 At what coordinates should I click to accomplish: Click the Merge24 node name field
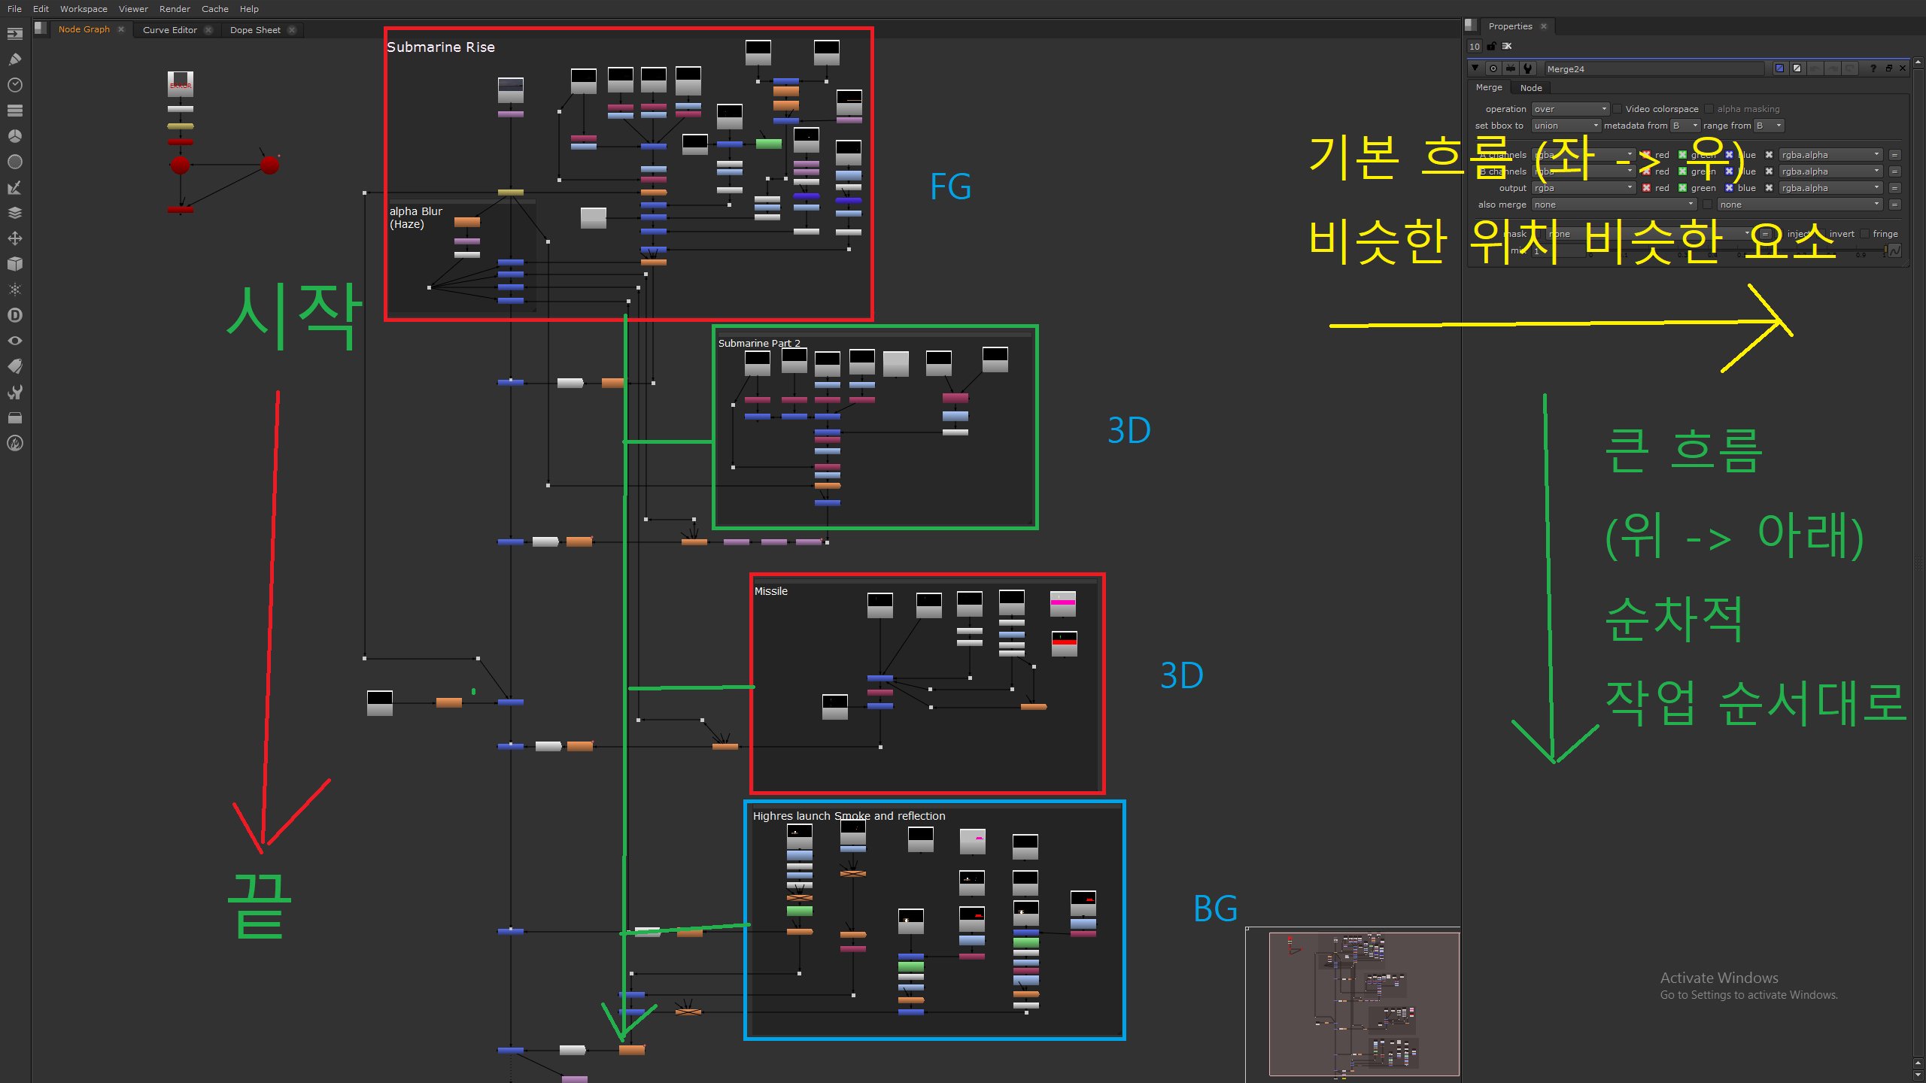pyautogui.click(x=1654, y=68)
